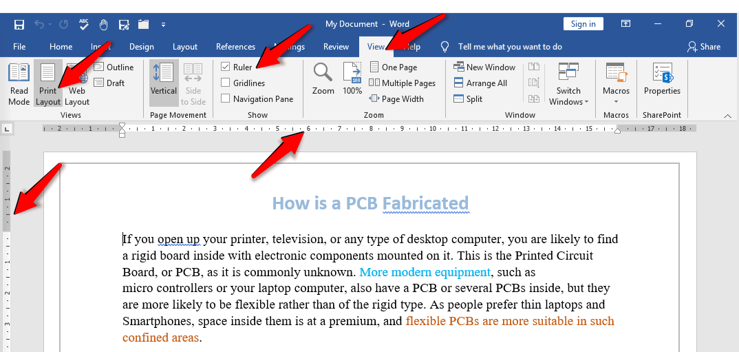Viewport: 739px width, 352px height.
Task: Switch to the Design tab
Action: pos(141,47)
